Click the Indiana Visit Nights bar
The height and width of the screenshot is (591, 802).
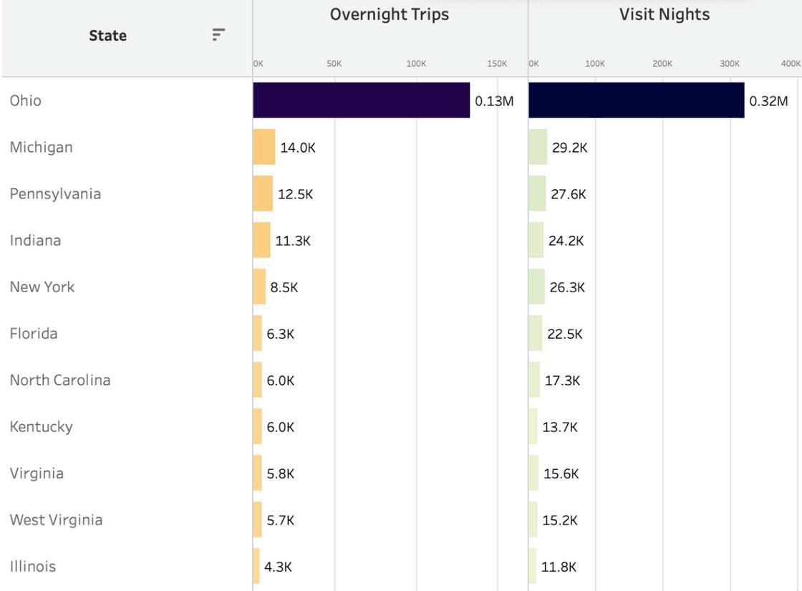click(x=536, y=240)
